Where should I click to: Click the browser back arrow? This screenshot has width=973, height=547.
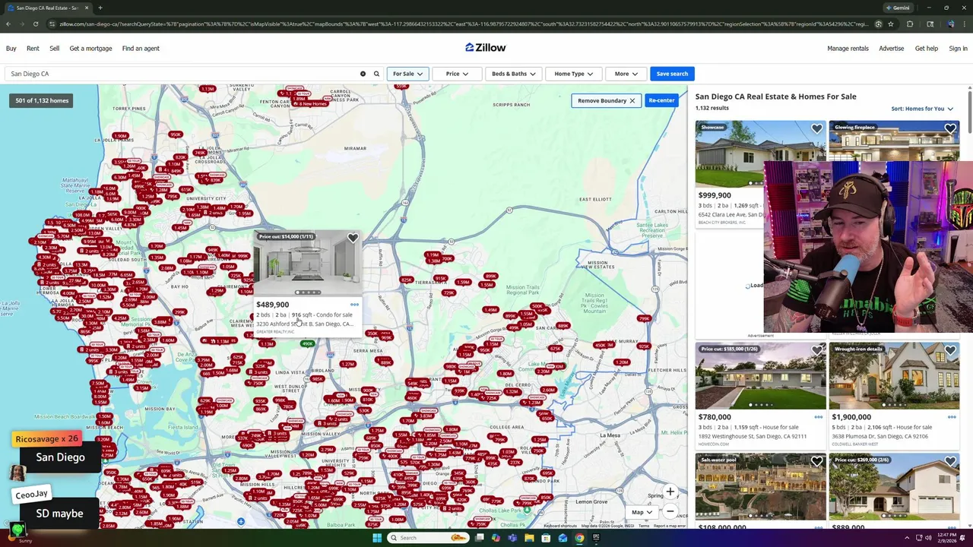[8, 24]
